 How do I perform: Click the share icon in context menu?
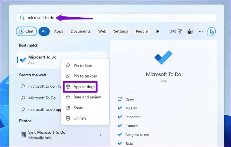click(68, 108)
